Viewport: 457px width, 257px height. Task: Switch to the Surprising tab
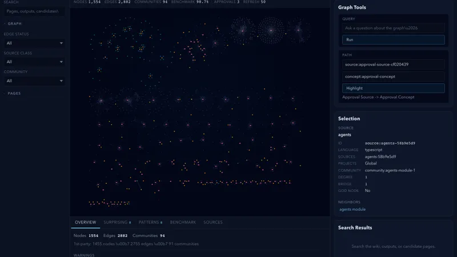[x=117, y=222]
